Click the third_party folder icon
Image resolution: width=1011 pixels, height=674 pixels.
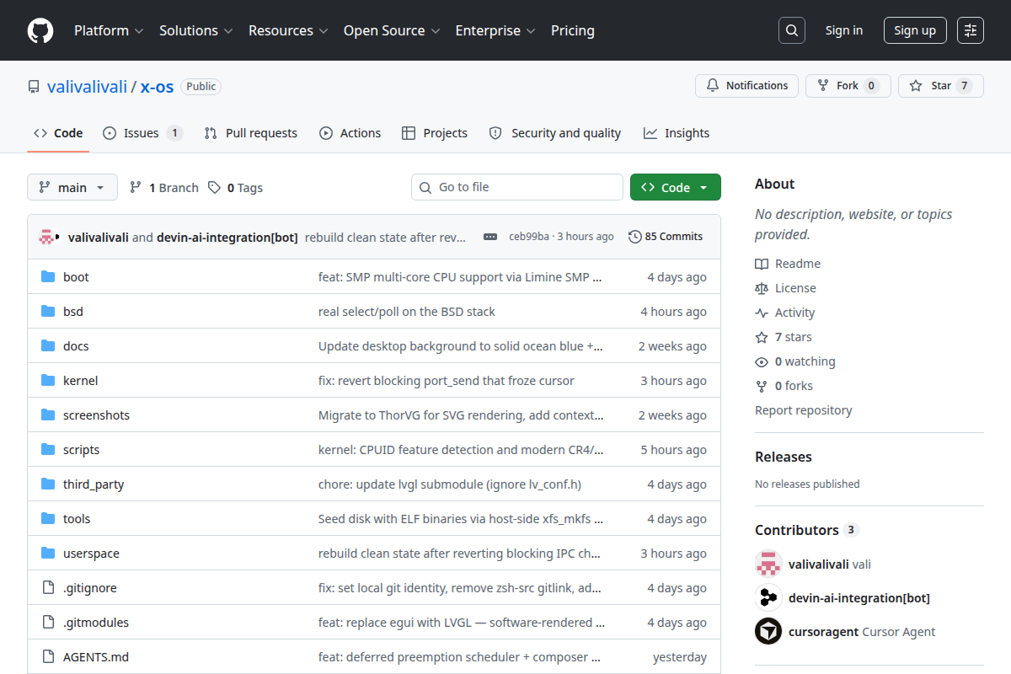point(48,484)
